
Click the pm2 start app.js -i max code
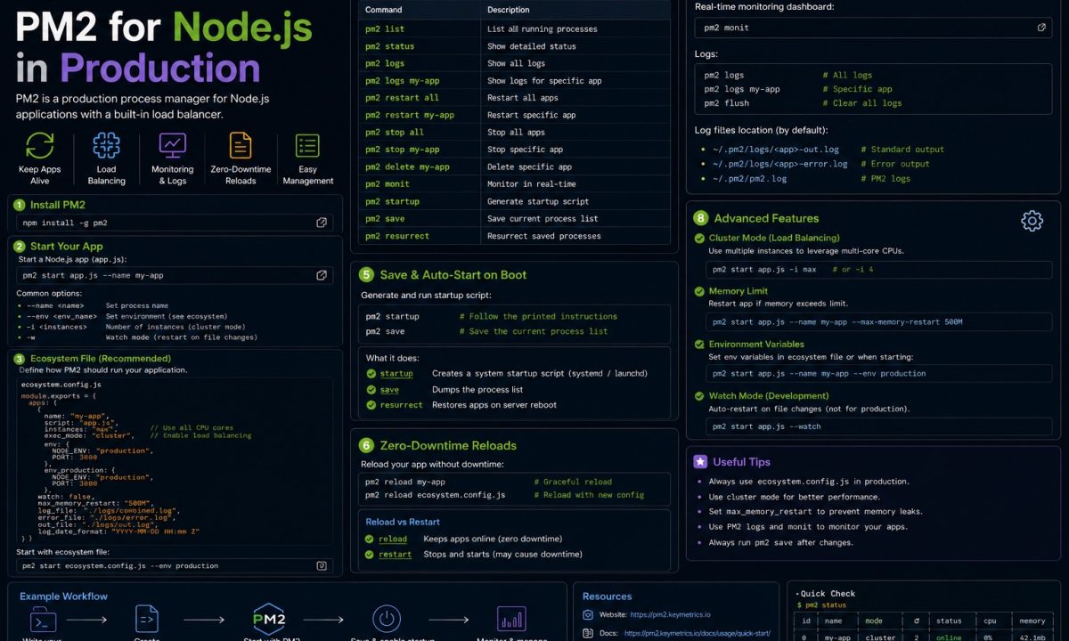click(x=764, y=269)
